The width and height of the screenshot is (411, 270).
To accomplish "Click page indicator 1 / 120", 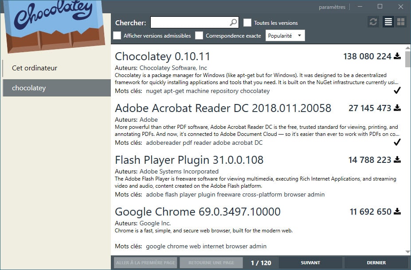I will click(x=261, y=262).
